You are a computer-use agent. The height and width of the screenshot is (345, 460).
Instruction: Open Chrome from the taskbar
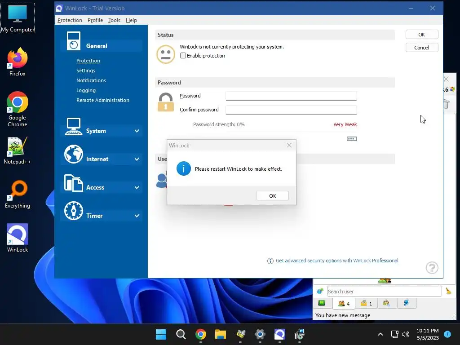(201, 334)
